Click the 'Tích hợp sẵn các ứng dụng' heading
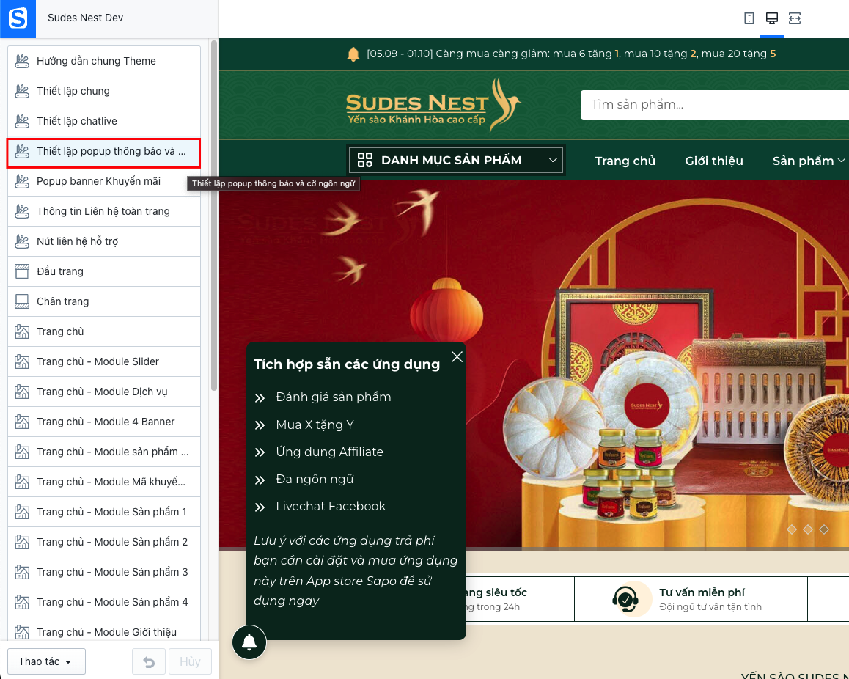This screenshot has height=679, width=849. (x=347, y=364)
